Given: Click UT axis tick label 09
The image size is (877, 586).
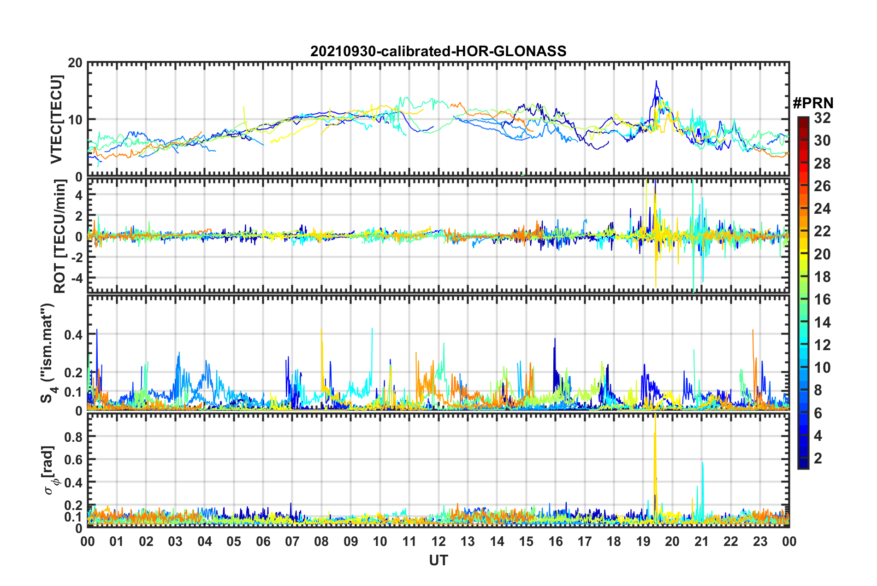Looking at the screenshot, I should coord(351,541).
